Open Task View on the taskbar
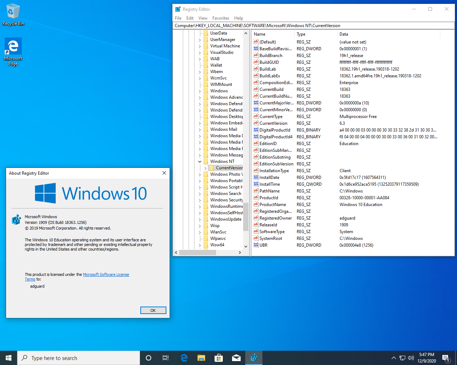Image resolution: width=457 pixels, height=365 pixels. point(166,358)
